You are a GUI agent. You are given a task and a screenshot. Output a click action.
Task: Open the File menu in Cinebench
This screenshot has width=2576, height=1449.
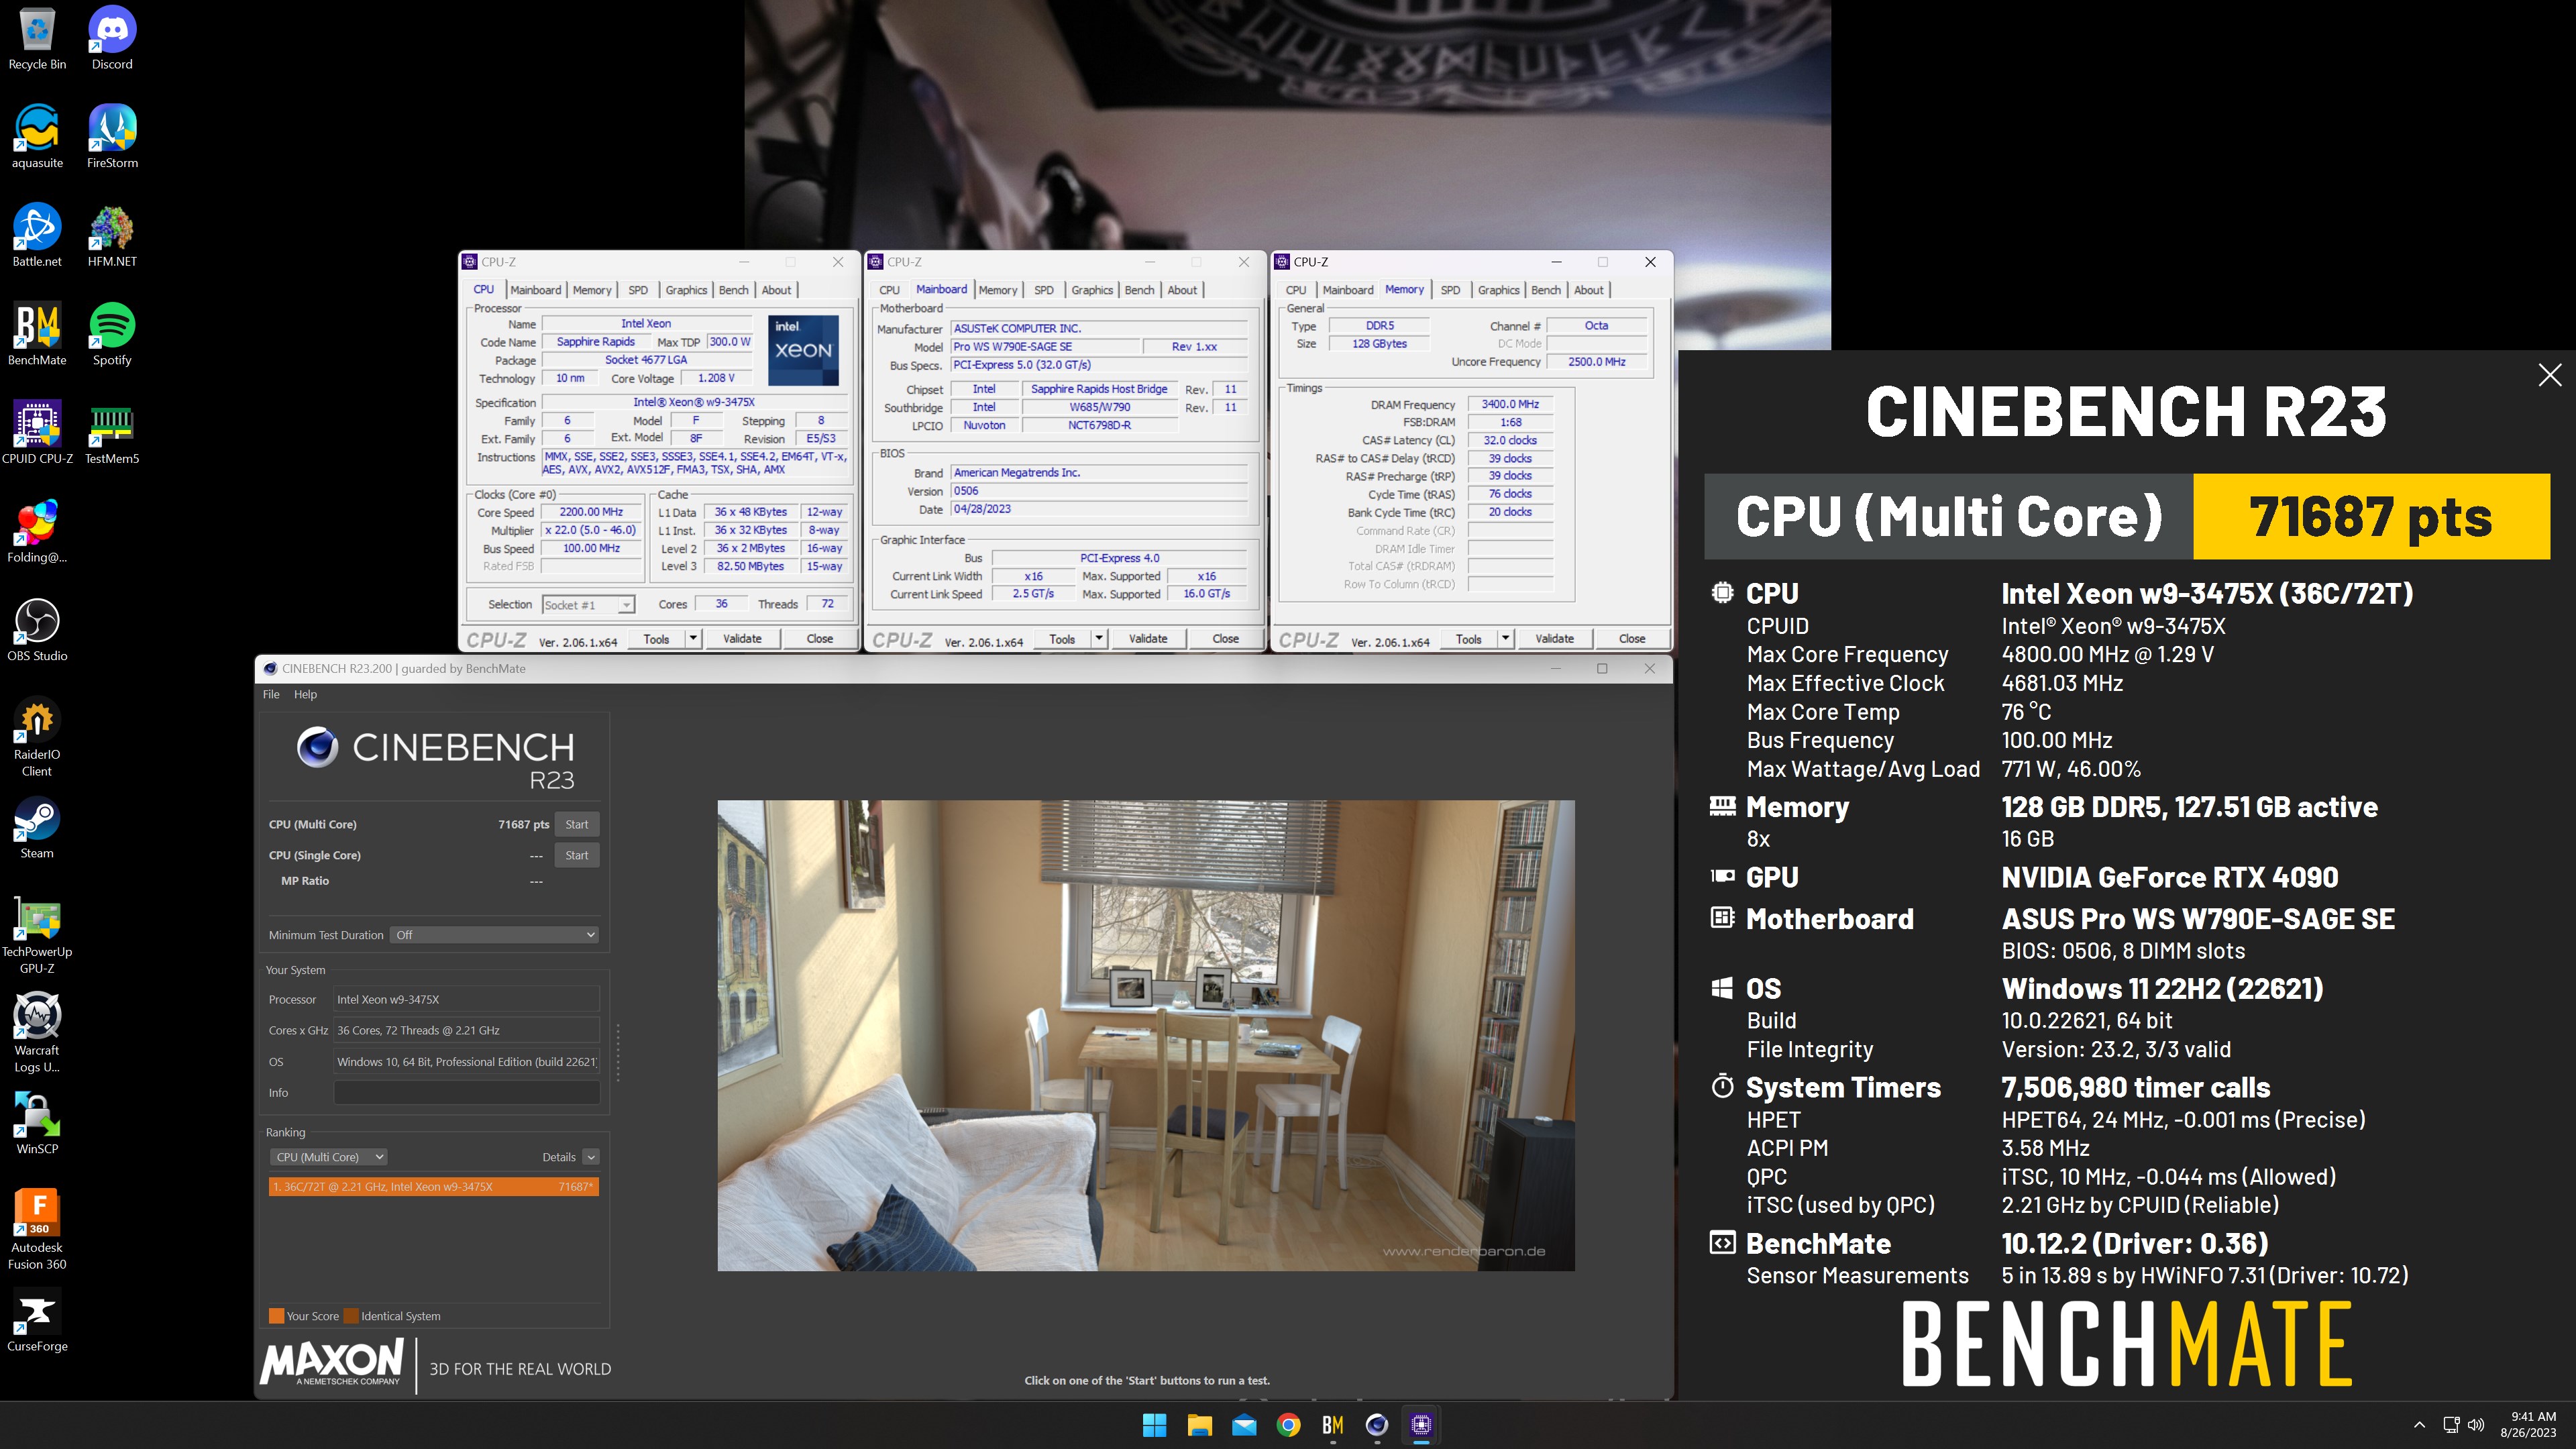271,694
